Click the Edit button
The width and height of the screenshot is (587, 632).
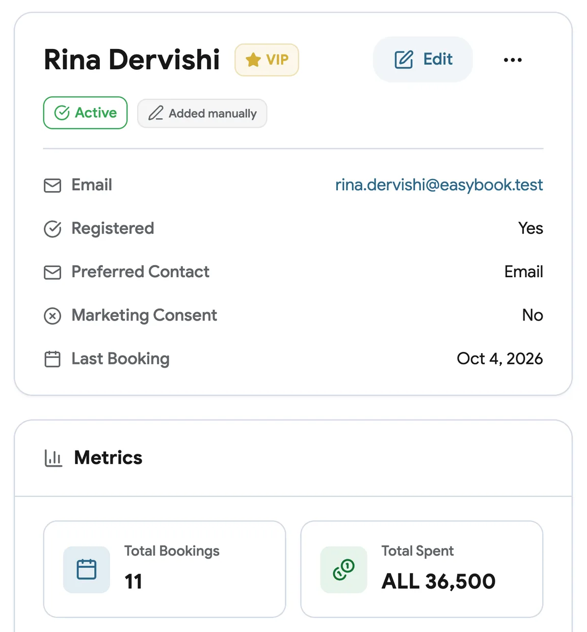coord(423,59)
